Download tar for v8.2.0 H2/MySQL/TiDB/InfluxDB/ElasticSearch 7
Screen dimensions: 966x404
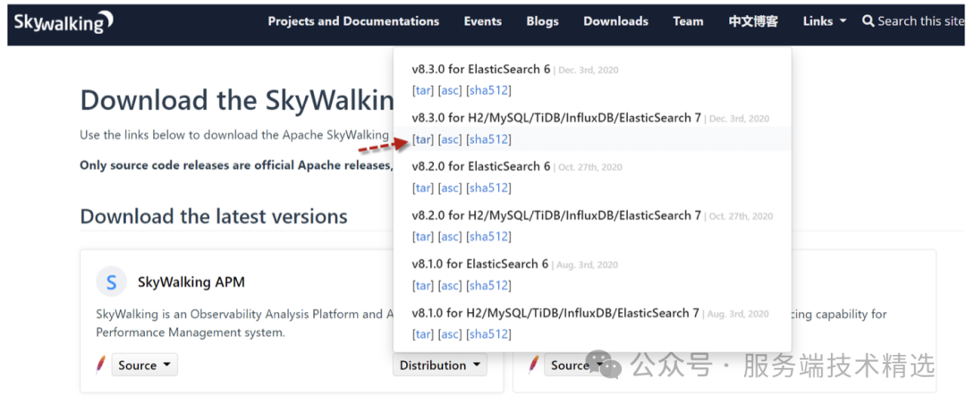tap(422, 237)
